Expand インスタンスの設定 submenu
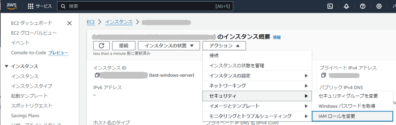 coord(257,76)
